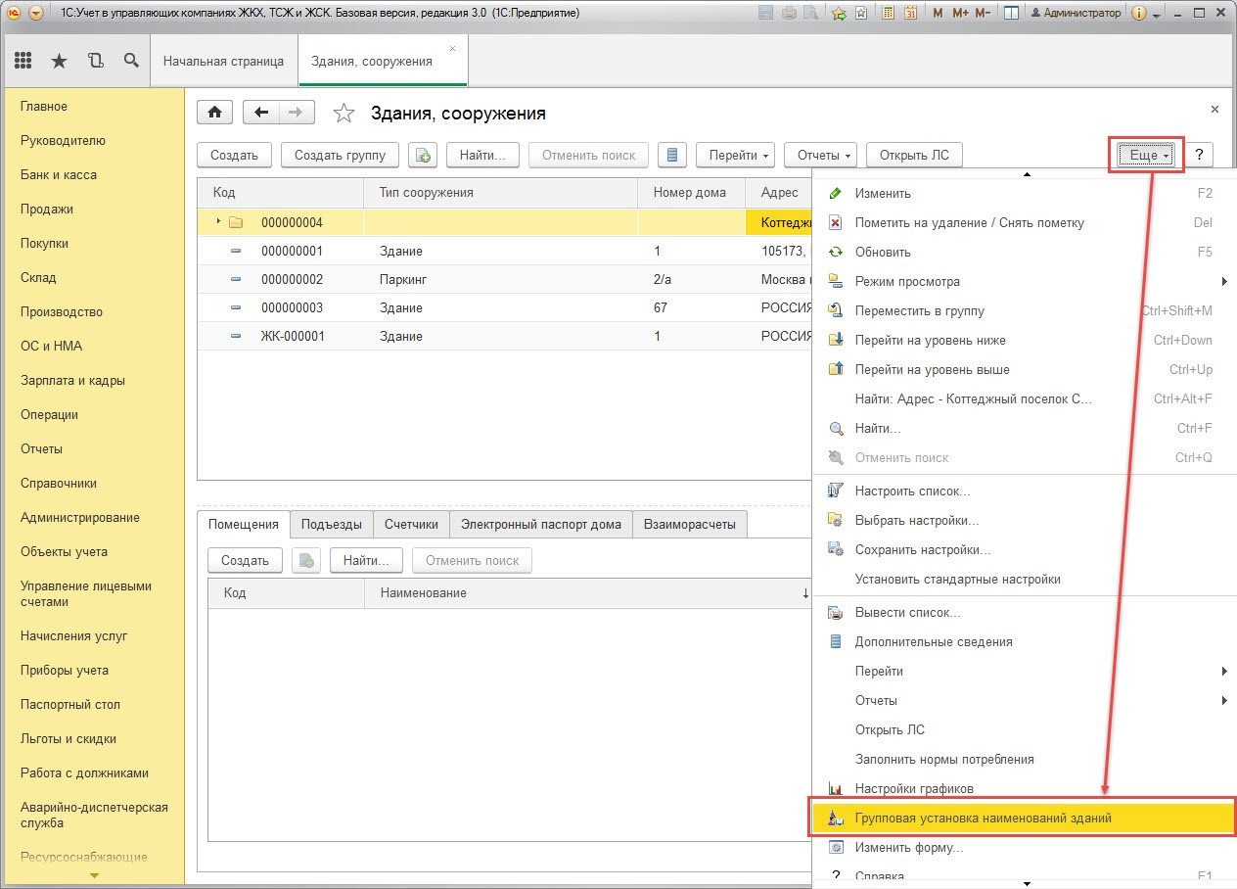Open the Взаиморасчеты tab
Viewport: 1237px width, 889px height.
click(690, 524)
